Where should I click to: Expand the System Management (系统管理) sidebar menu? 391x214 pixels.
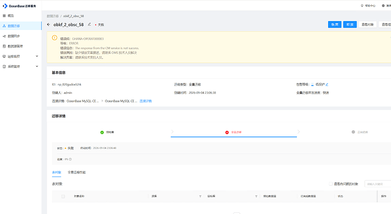point(21,66)
